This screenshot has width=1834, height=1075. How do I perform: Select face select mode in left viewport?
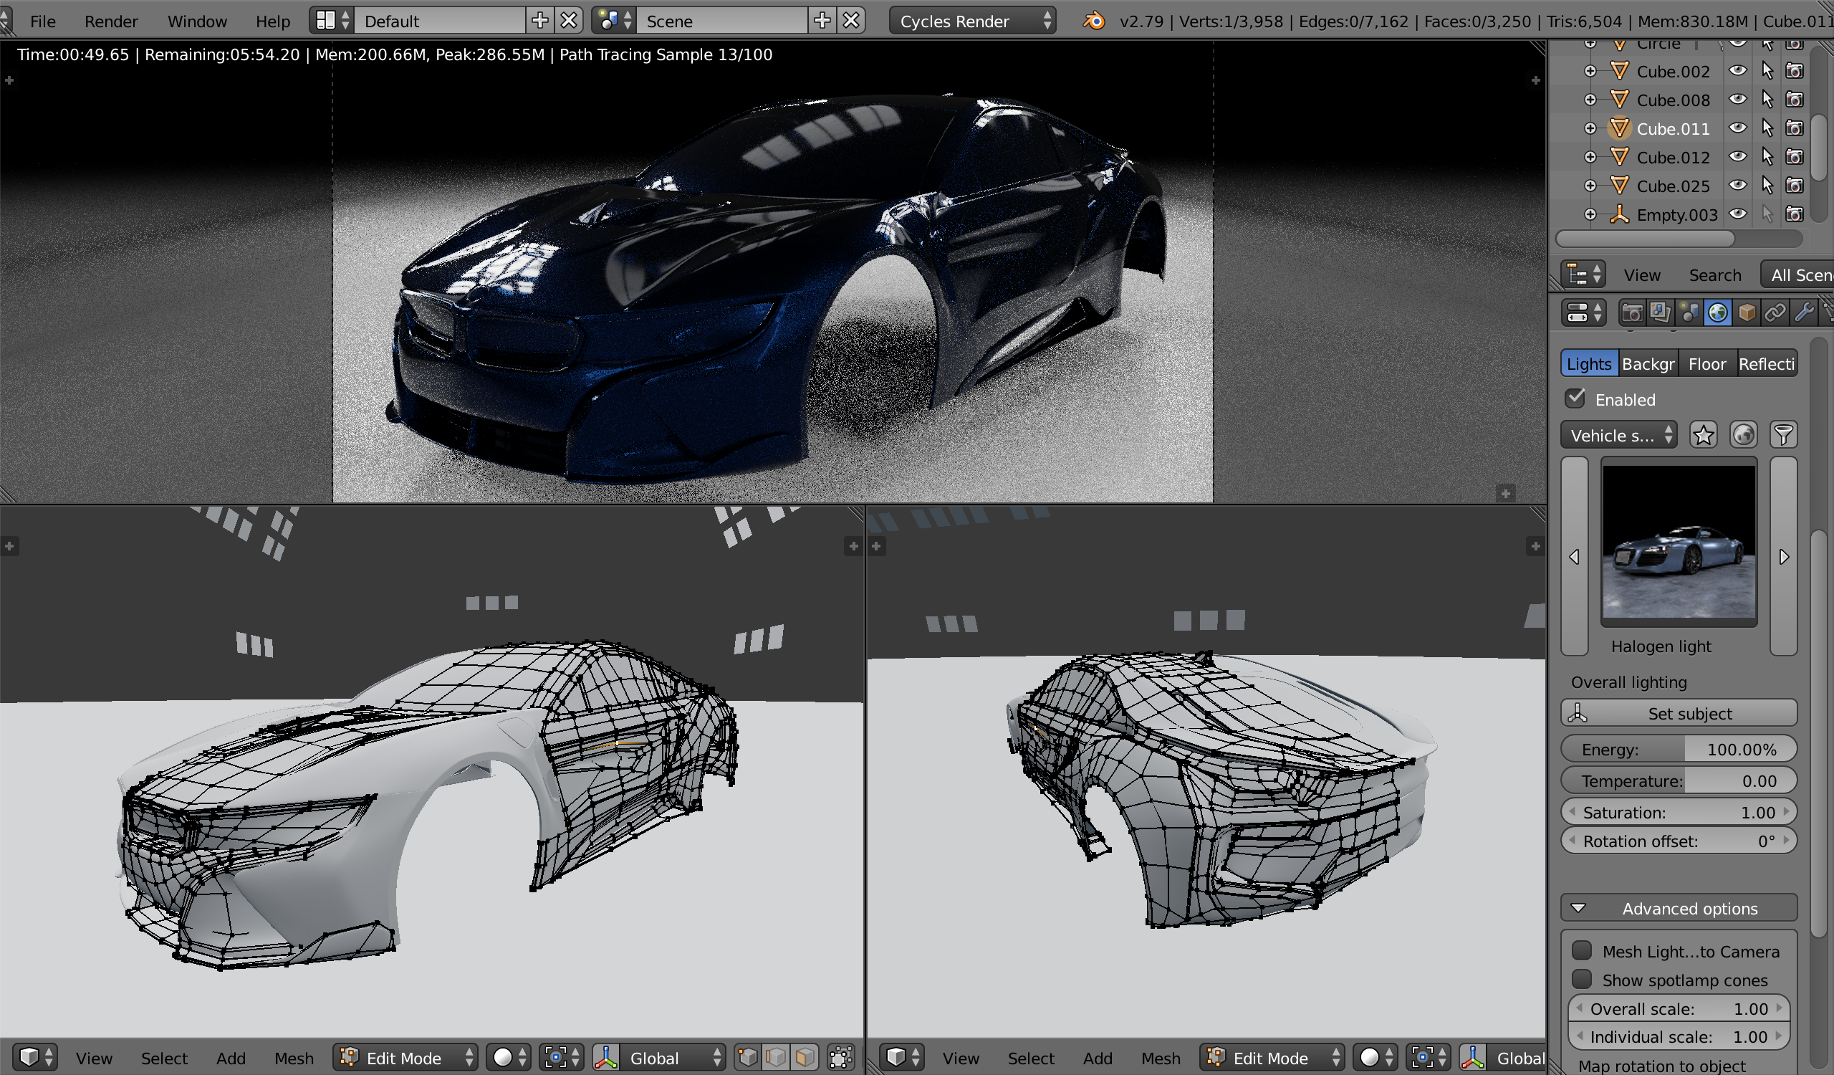tap(805, 1057)
